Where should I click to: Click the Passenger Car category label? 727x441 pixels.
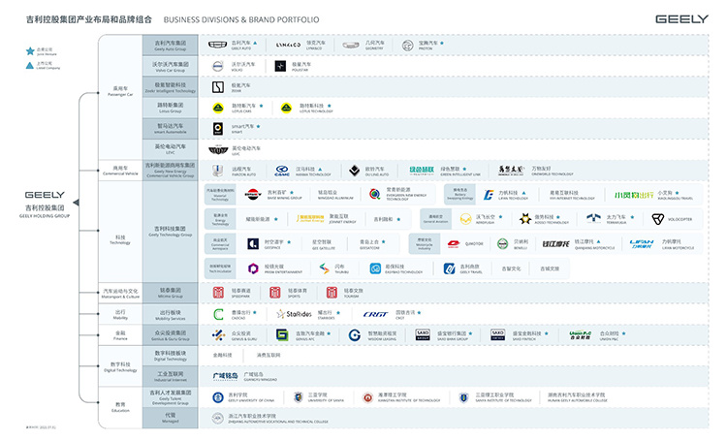click(120, 91)
